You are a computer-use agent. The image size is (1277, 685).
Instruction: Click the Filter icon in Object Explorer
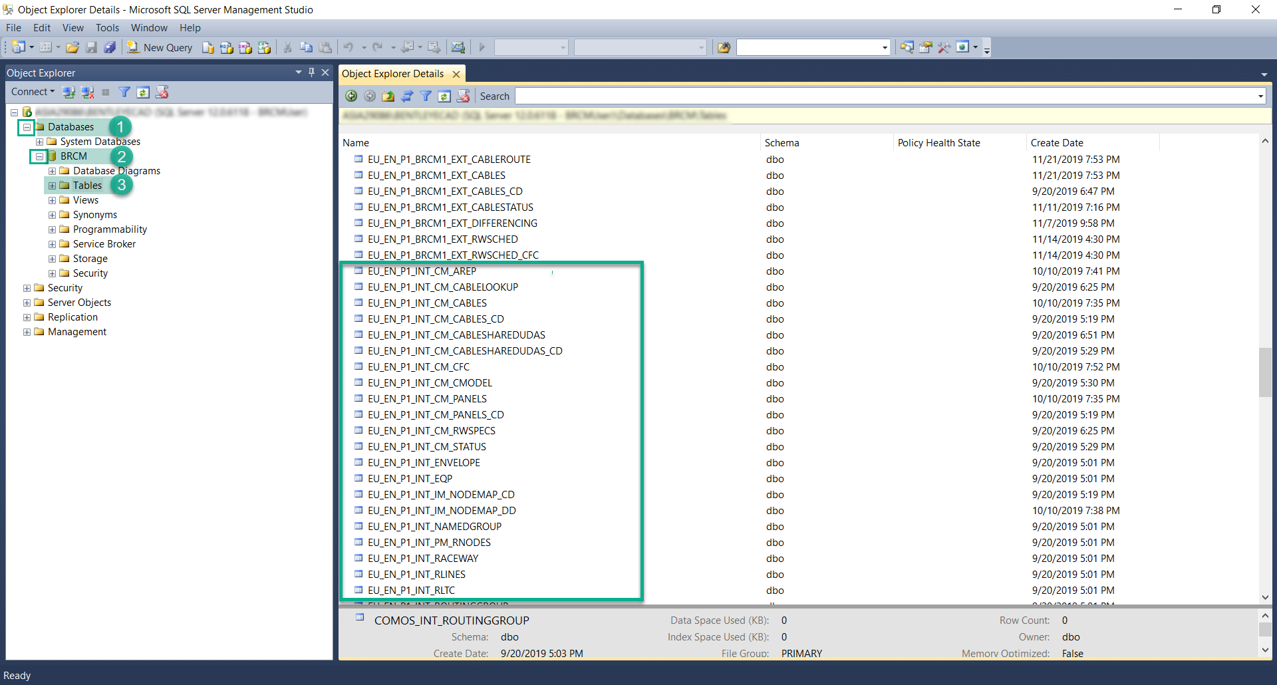click(x=124, y=92)
